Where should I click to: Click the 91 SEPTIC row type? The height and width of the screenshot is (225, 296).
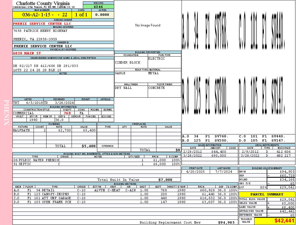tap(22, 164)
